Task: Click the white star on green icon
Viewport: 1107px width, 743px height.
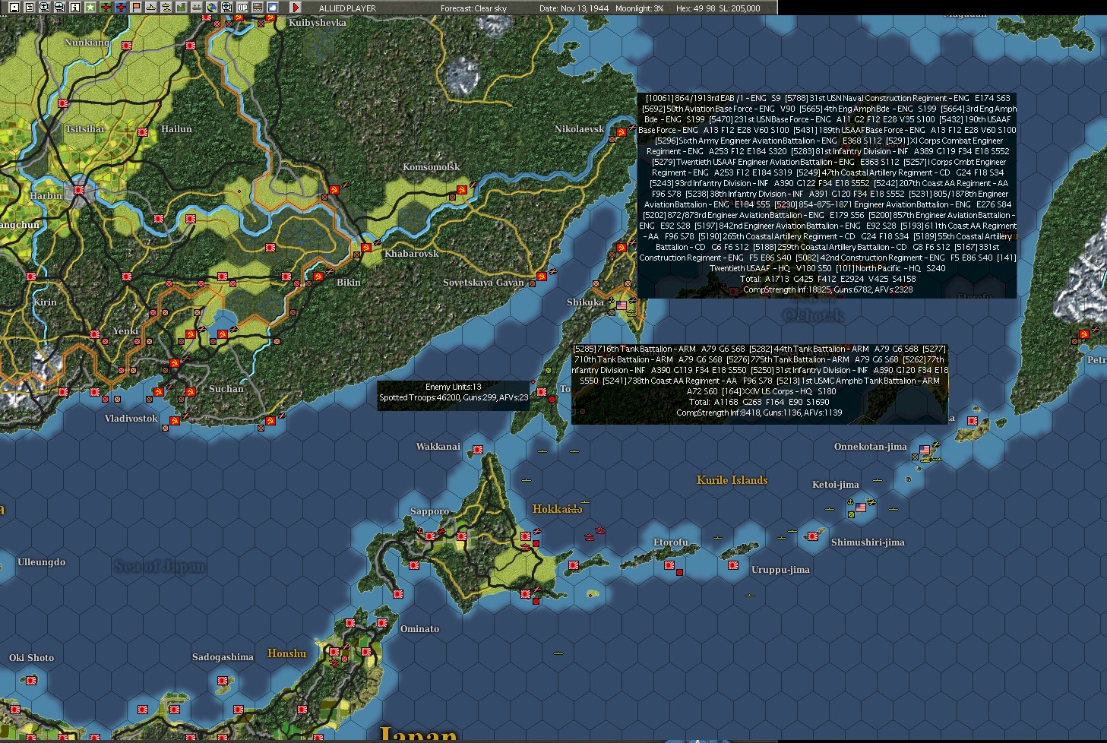Action: (x=90, y=8)
